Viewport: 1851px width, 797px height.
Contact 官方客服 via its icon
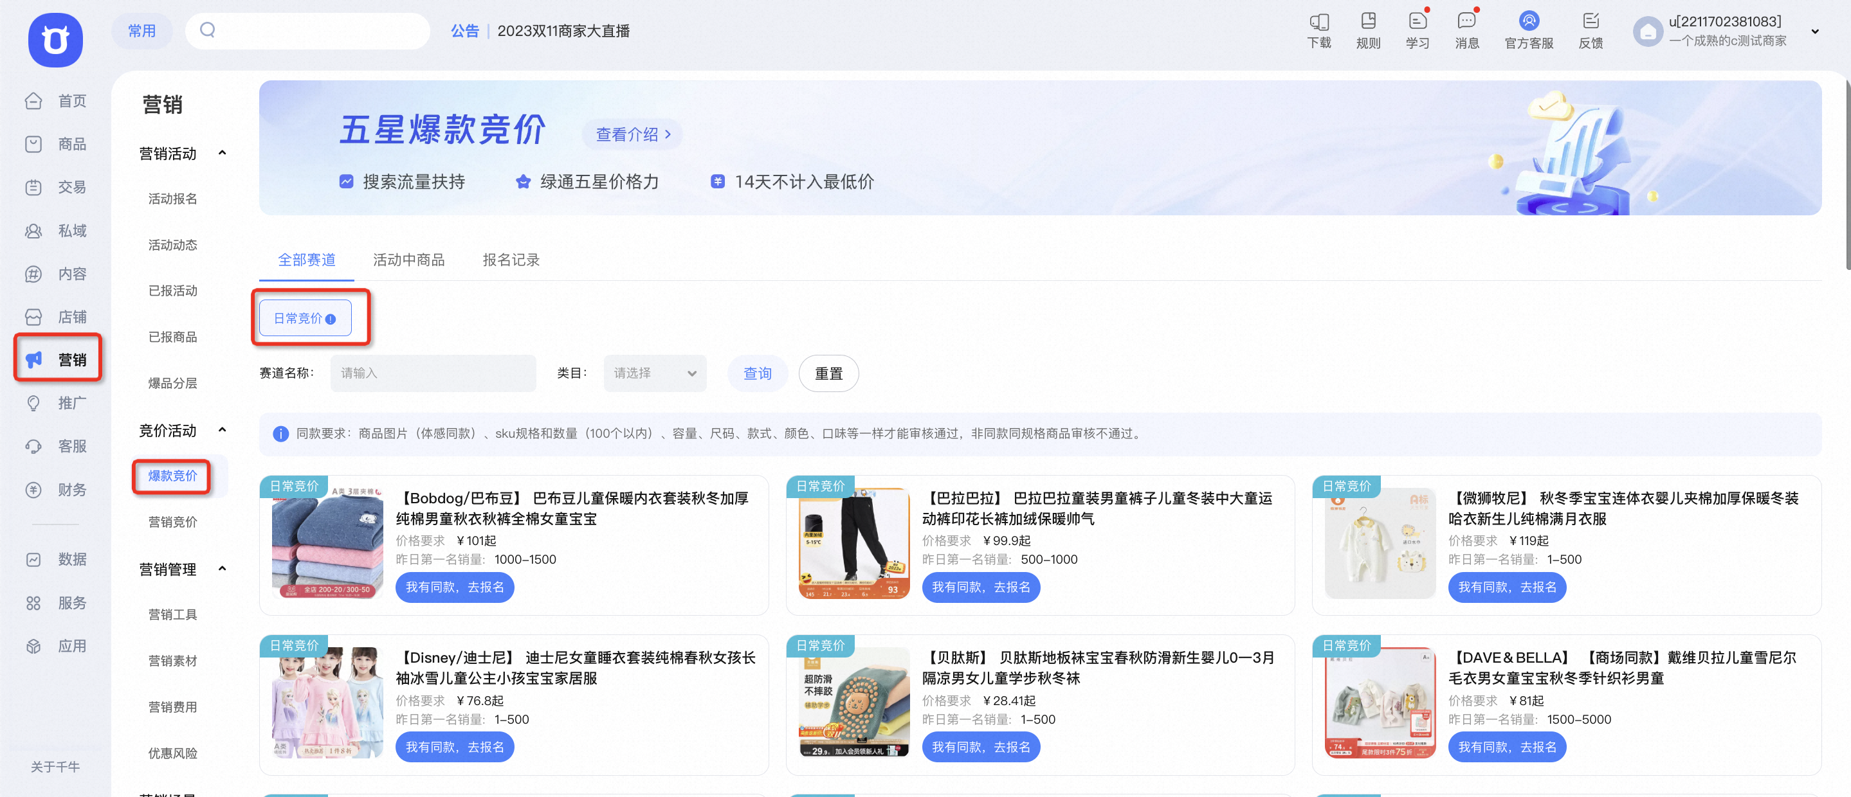tap(1529, 21)
